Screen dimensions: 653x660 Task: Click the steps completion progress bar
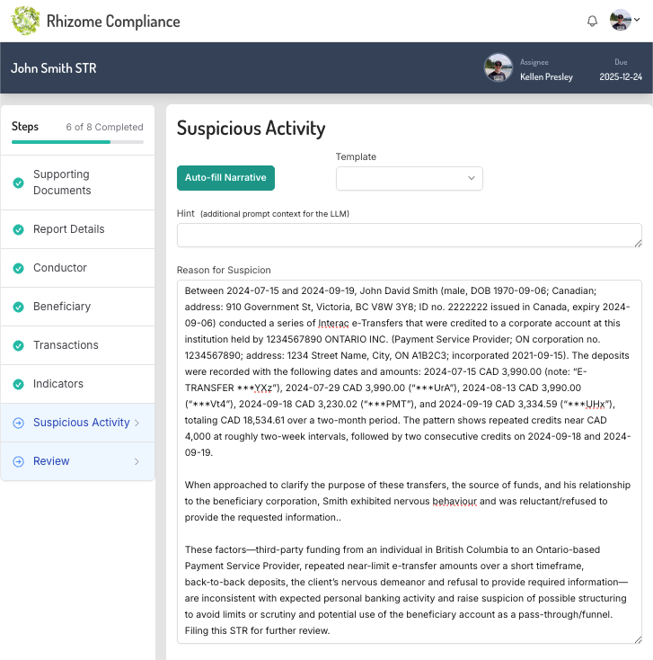(77, 142)
